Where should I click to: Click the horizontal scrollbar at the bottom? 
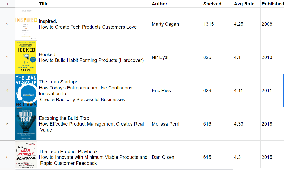coord(124,169)
